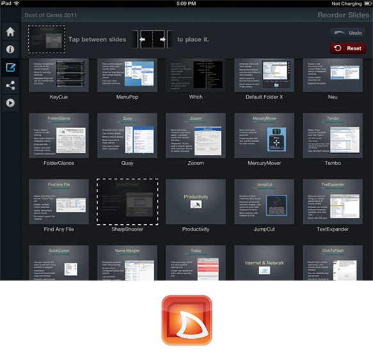
Task: Click the 'Default Folder X' caption label
Action: tap(264, 97)
